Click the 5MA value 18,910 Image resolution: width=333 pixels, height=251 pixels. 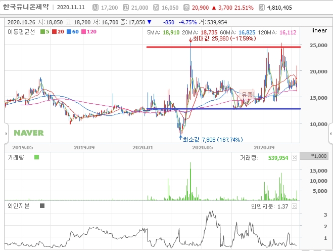click(171, 32)
